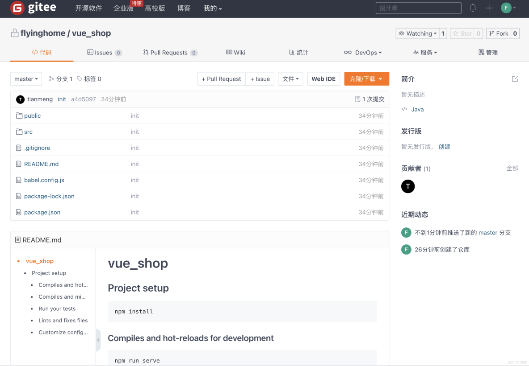Screen dimensions: 529x366
Task: Click the Gitee logo
Action: [34, 8]
